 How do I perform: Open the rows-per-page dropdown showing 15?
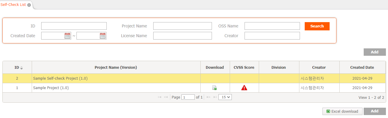click(x=225, y=97)
